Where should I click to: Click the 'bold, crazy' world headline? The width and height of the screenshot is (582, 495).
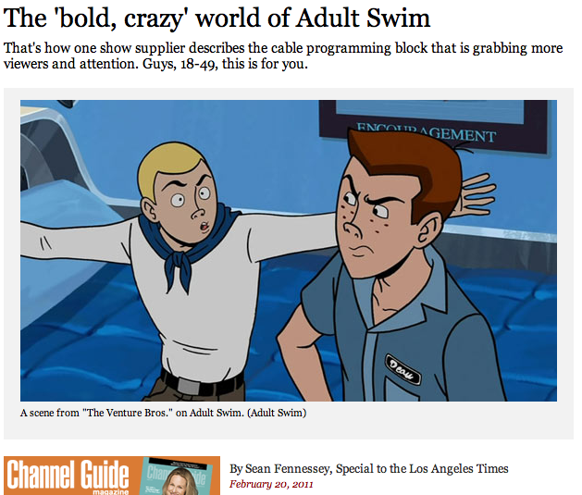[217, 19]
